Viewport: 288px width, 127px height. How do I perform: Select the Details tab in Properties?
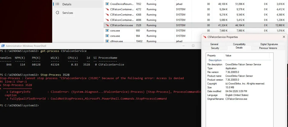239,48
